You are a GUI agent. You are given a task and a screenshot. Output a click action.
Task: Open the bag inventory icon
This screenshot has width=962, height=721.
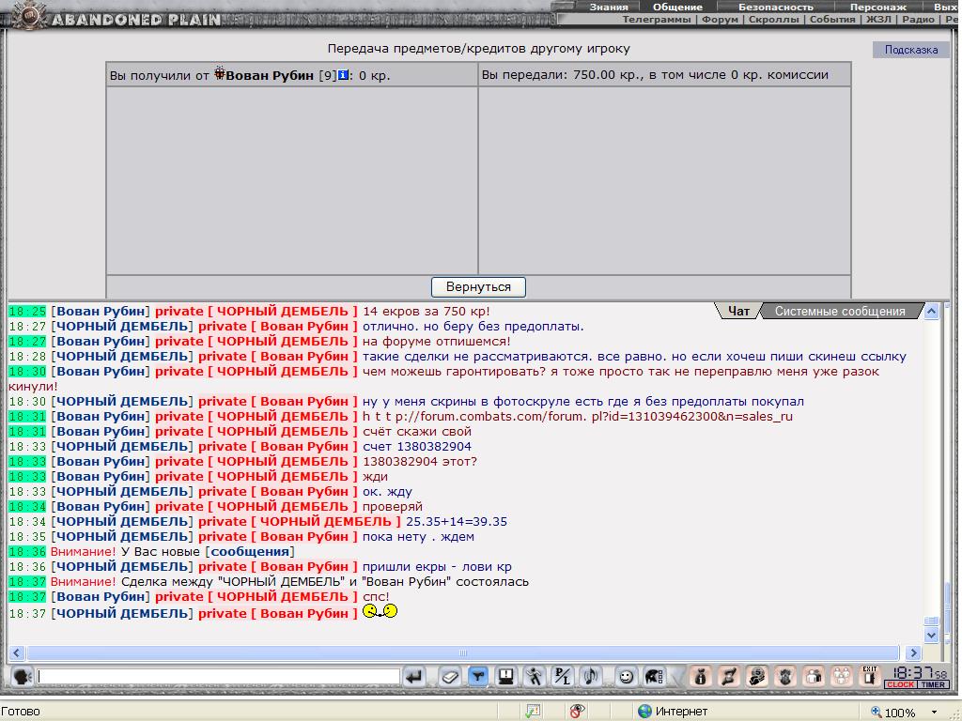coord(700,677)
